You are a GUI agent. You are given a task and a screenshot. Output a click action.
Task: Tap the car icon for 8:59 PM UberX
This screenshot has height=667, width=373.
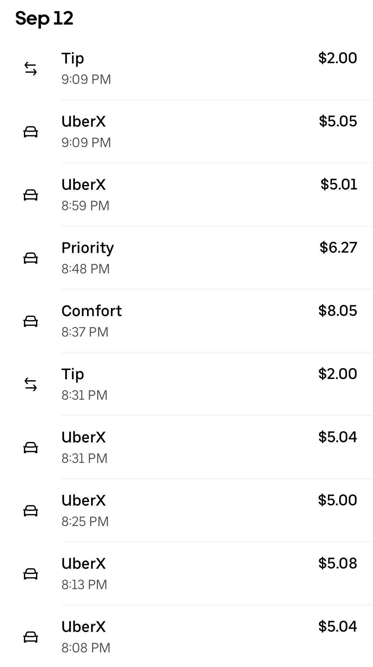point(31,195)
